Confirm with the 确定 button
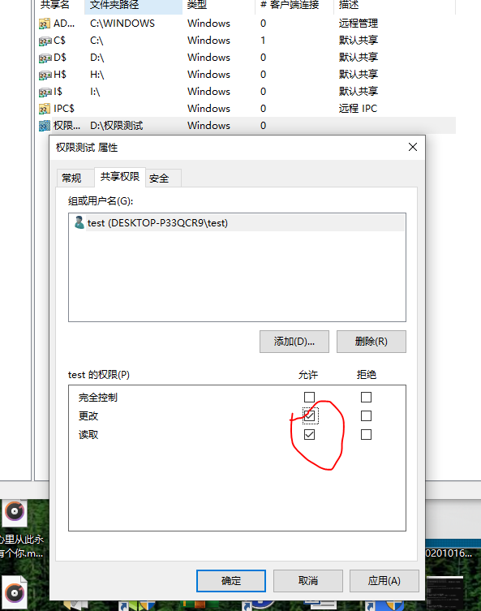 coord(231,581)
